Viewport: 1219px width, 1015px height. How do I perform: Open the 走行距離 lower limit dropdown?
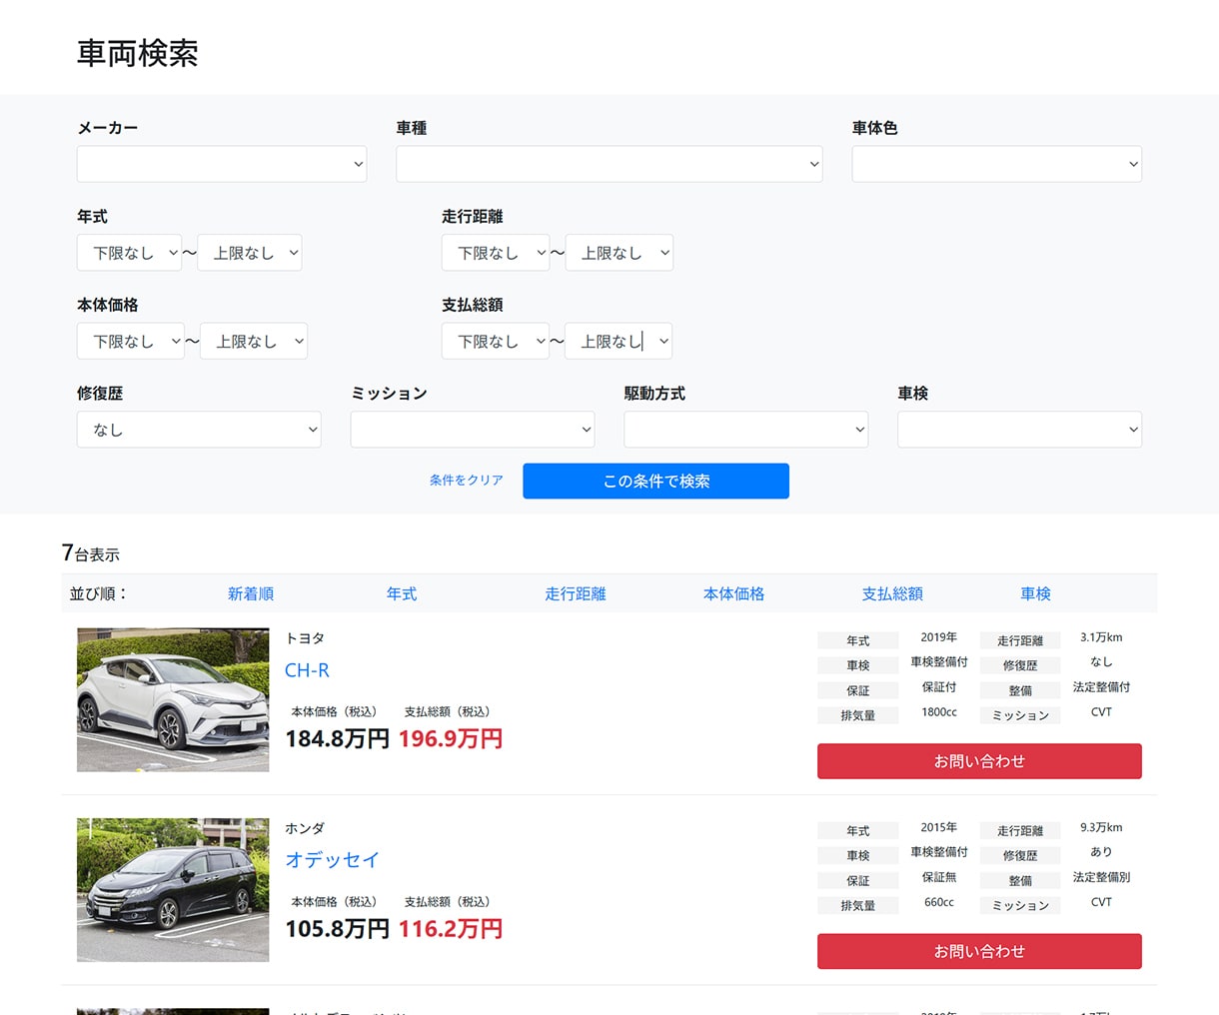point(496,253)
